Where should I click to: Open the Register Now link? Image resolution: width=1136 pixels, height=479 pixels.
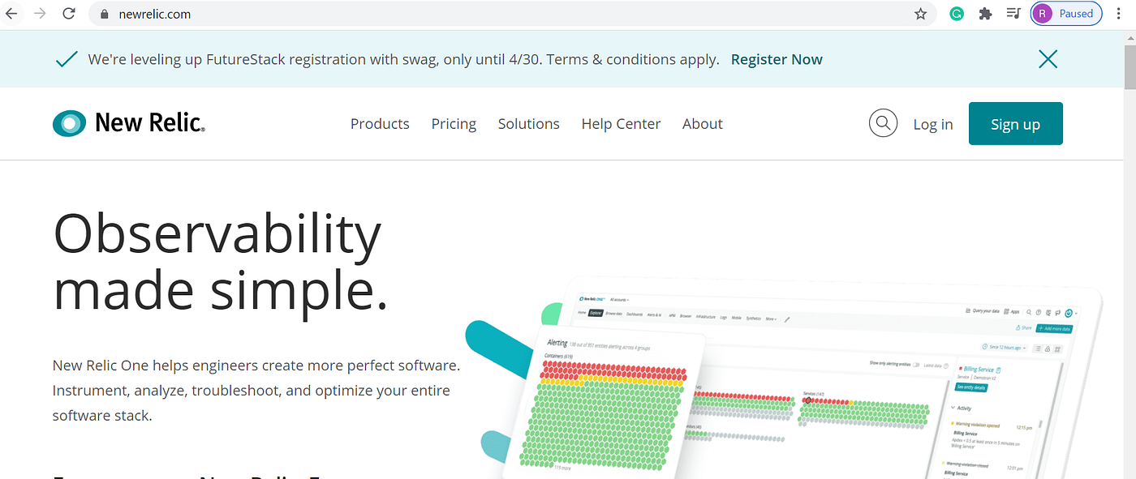tap(777, 59)
